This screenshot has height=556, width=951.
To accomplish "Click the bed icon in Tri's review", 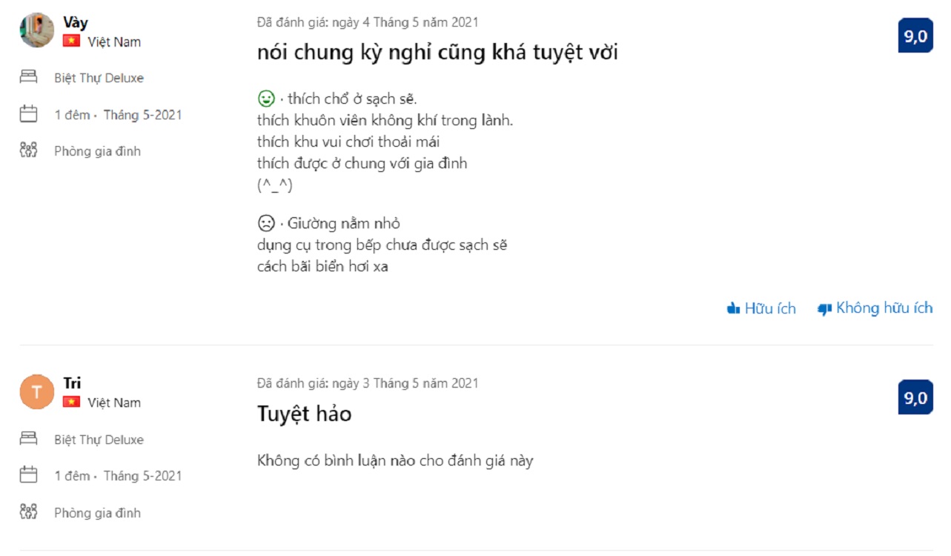I will click(28, 439).
